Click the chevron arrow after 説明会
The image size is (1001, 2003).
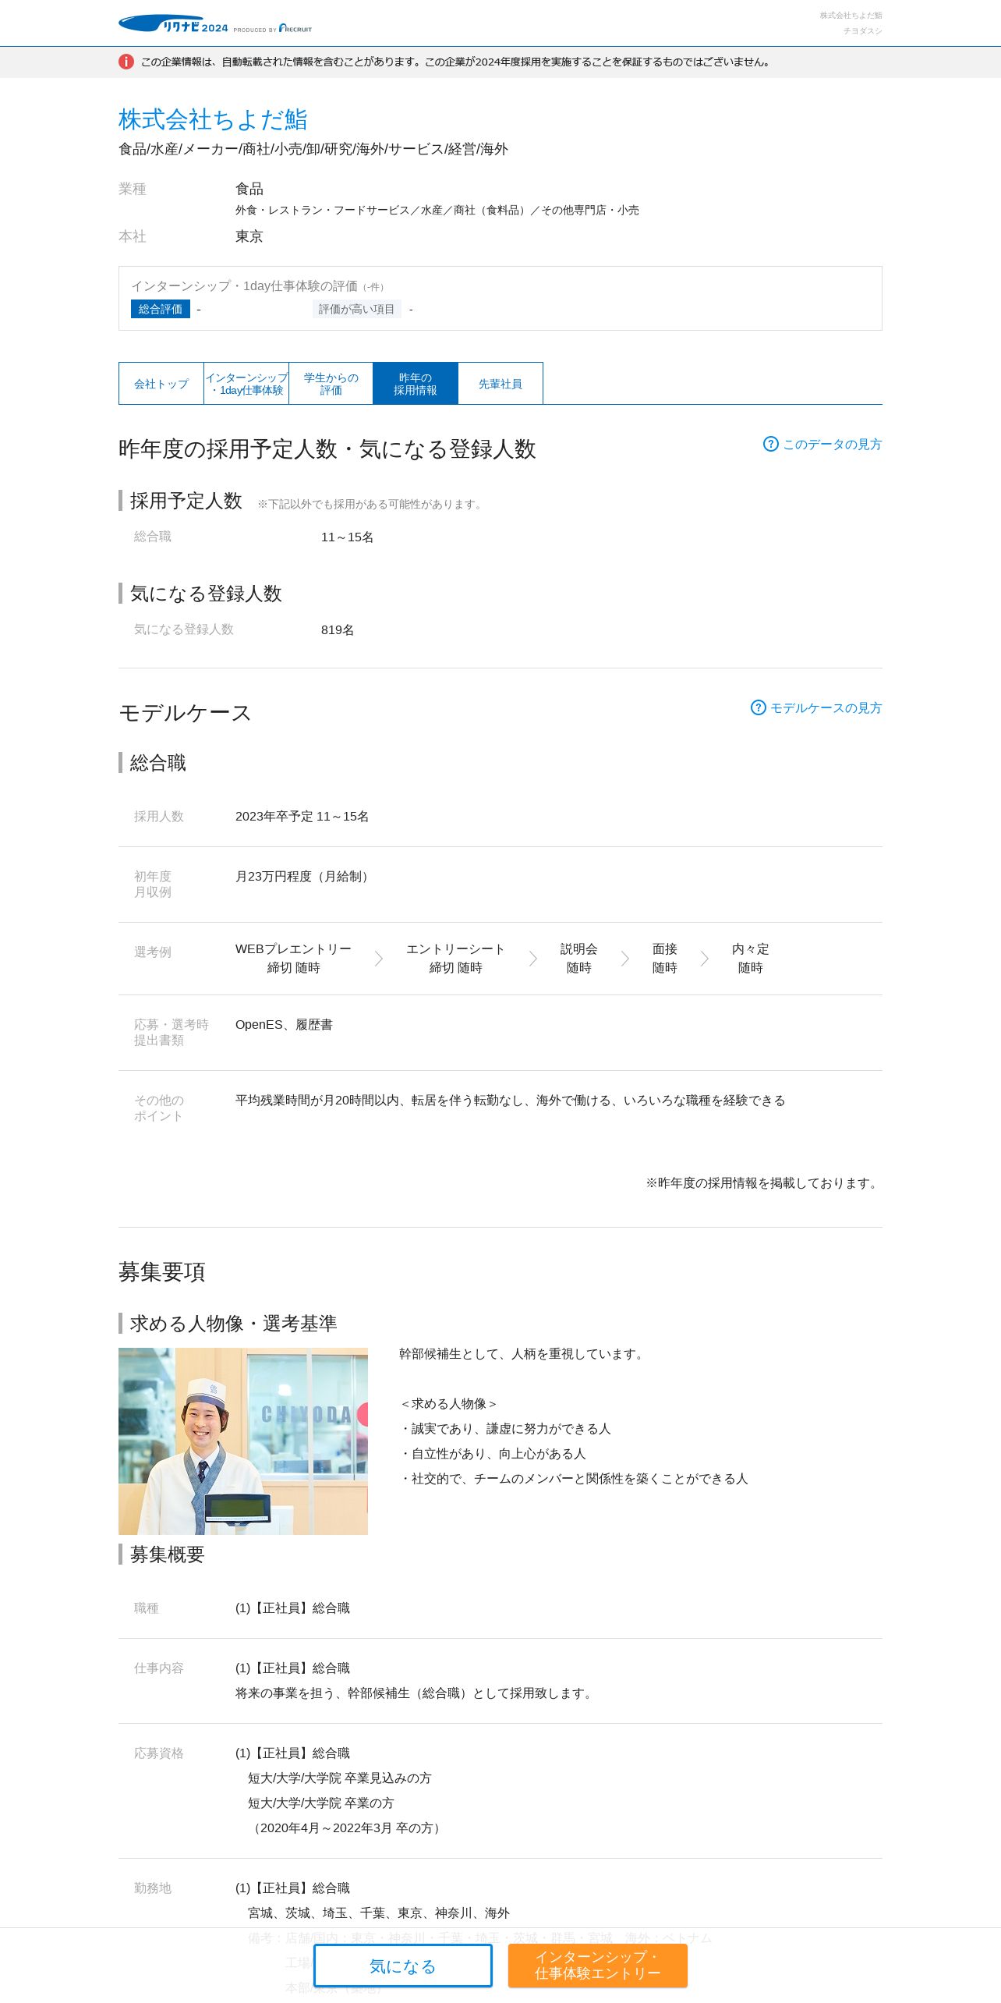(x=625, y=959)
